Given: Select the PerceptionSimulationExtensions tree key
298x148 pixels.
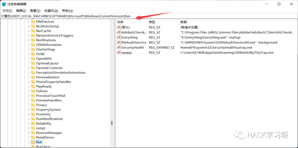Looking at the screenshot, I should point(61,73).
